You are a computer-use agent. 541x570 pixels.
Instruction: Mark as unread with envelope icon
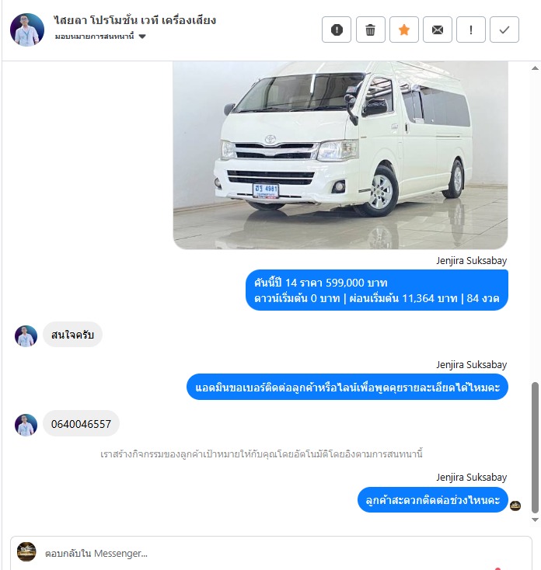click(x=438, y=30)
